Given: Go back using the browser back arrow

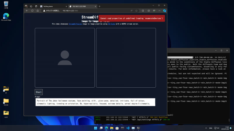Looking at the screenshot, I should point(27,11).
